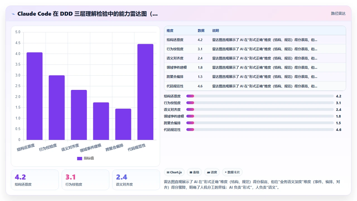Select the 进度 tag chip

pos(212,172)
